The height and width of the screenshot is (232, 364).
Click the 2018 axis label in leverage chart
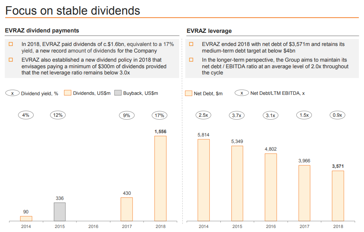(338, 227)
